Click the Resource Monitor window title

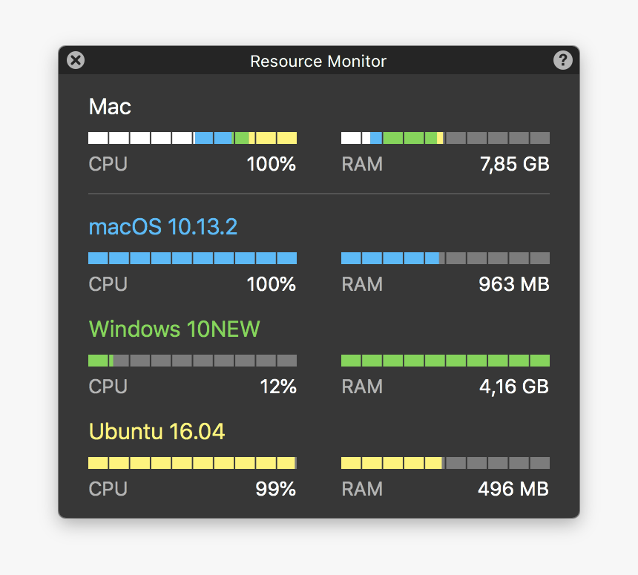(318, 61)
